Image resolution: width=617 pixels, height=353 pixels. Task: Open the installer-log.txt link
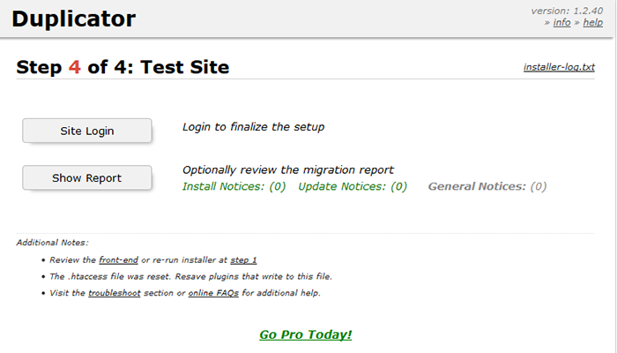[x=559, y=67]
